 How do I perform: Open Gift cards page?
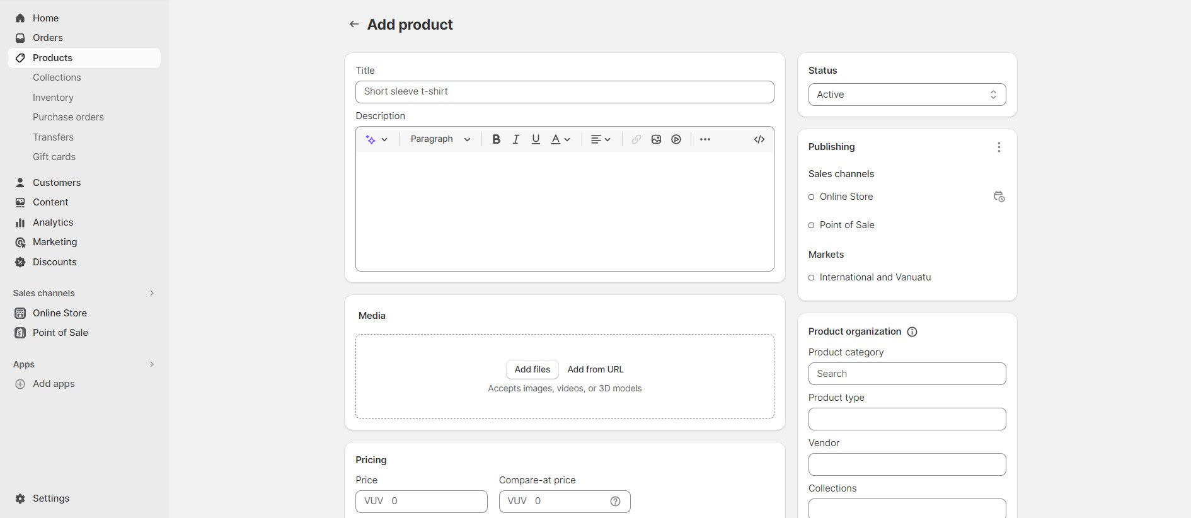tap(54, 157)
